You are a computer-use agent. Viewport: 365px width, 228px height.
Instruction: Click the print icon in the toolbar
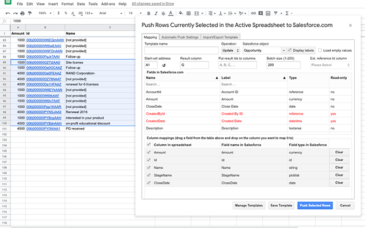tap(22, 13)
